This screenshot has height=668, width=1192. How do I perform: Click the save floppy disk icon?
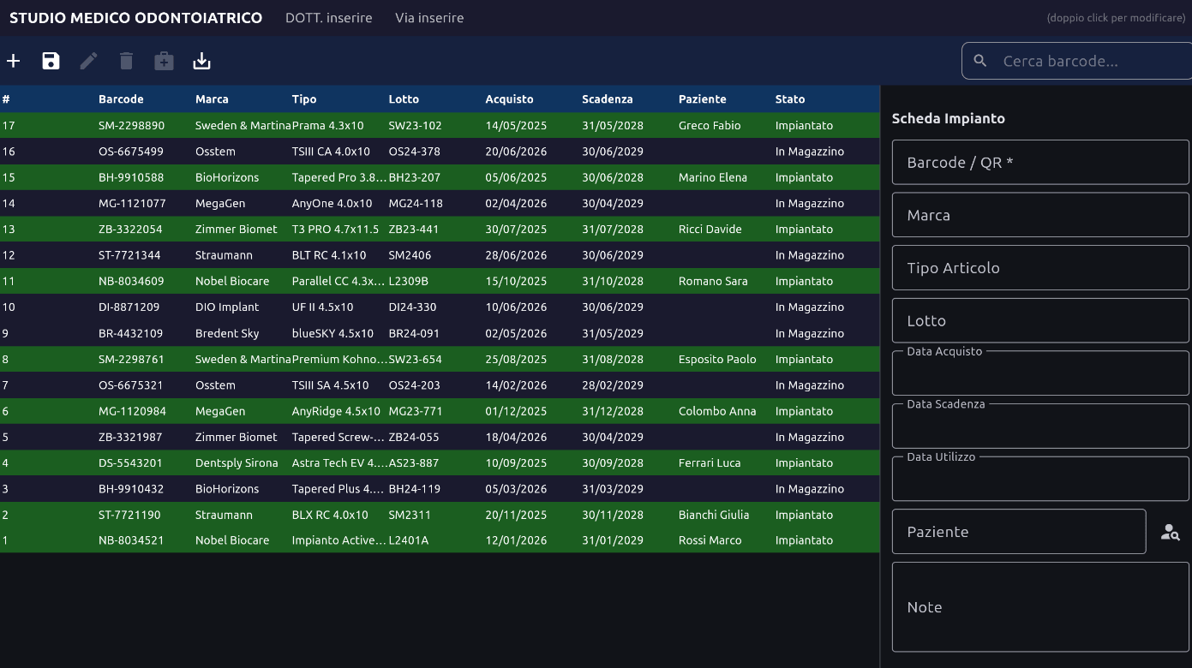tap(51, 61)
